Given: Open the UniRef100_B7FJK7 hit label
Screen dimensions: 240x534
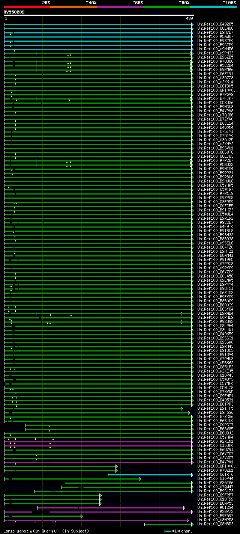Looking at the screenshot, I should pyautogui.click(x=215, y=99).
